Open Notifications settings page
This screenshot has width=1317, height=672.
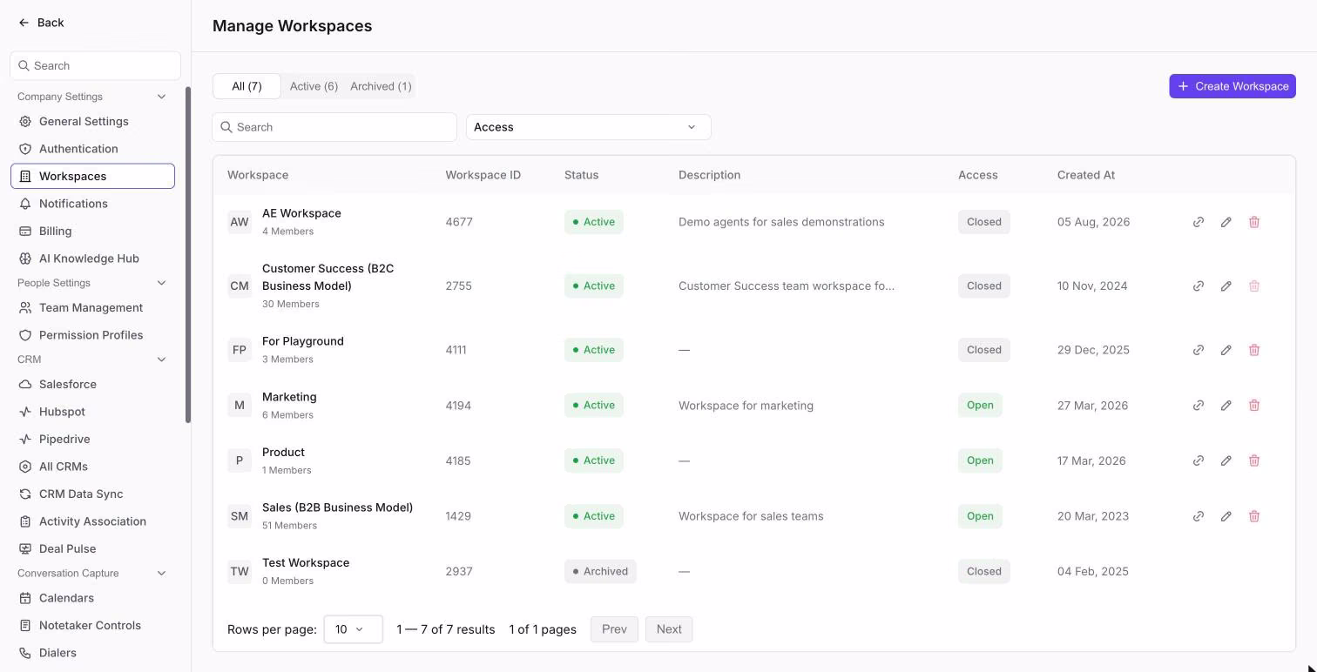pos(92,204)
